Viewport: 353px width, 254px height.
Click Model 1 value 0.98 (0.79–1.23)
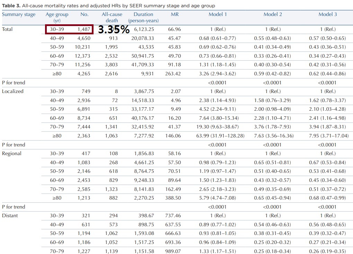pyautogui.click(x=218, y=162)
